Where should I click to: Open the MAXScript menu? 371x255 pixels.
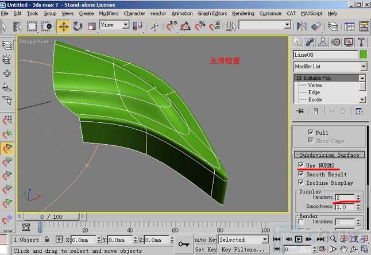pos(311,13)
